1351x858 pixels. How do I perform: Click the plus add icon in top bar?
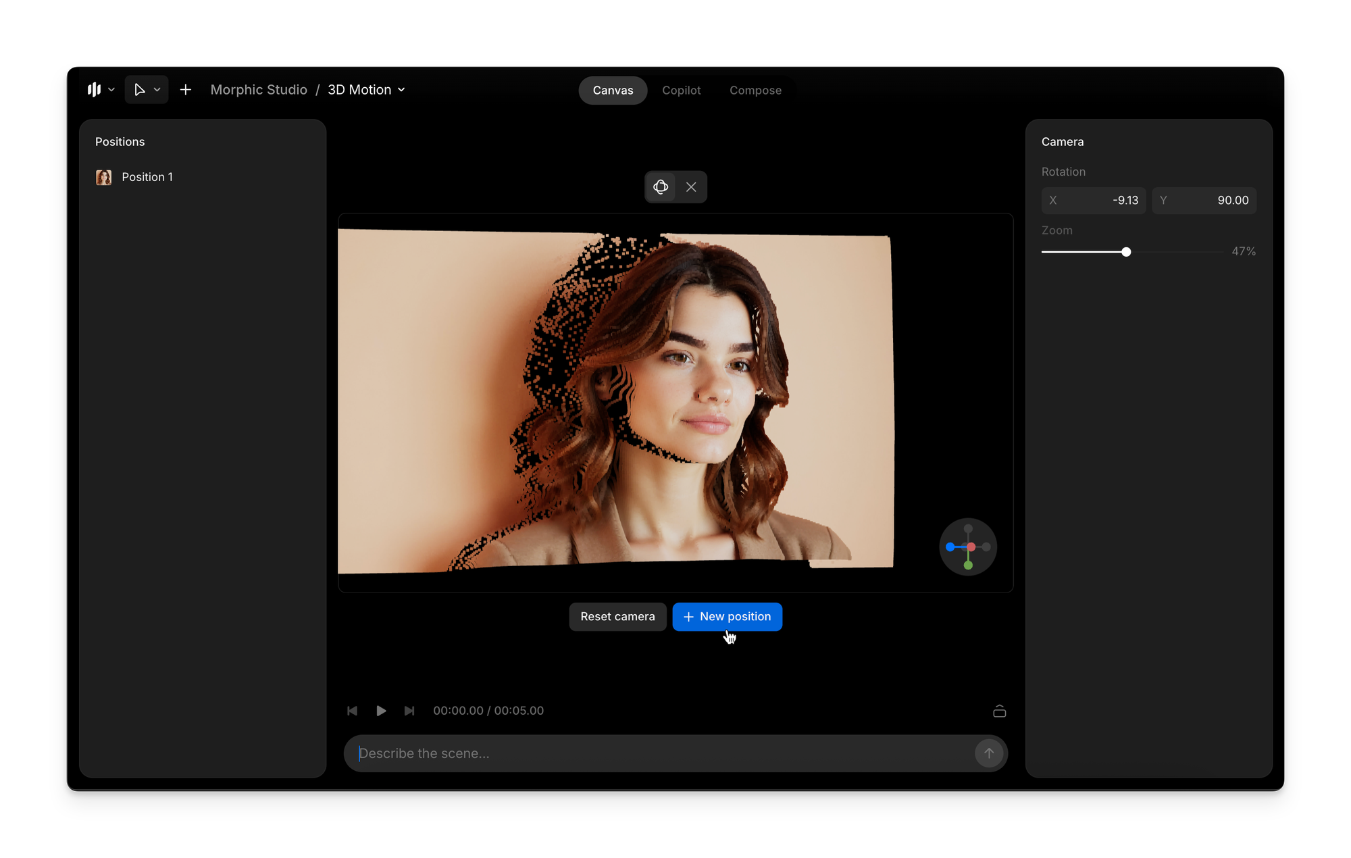pyautogui.click(x=185, y=90)
